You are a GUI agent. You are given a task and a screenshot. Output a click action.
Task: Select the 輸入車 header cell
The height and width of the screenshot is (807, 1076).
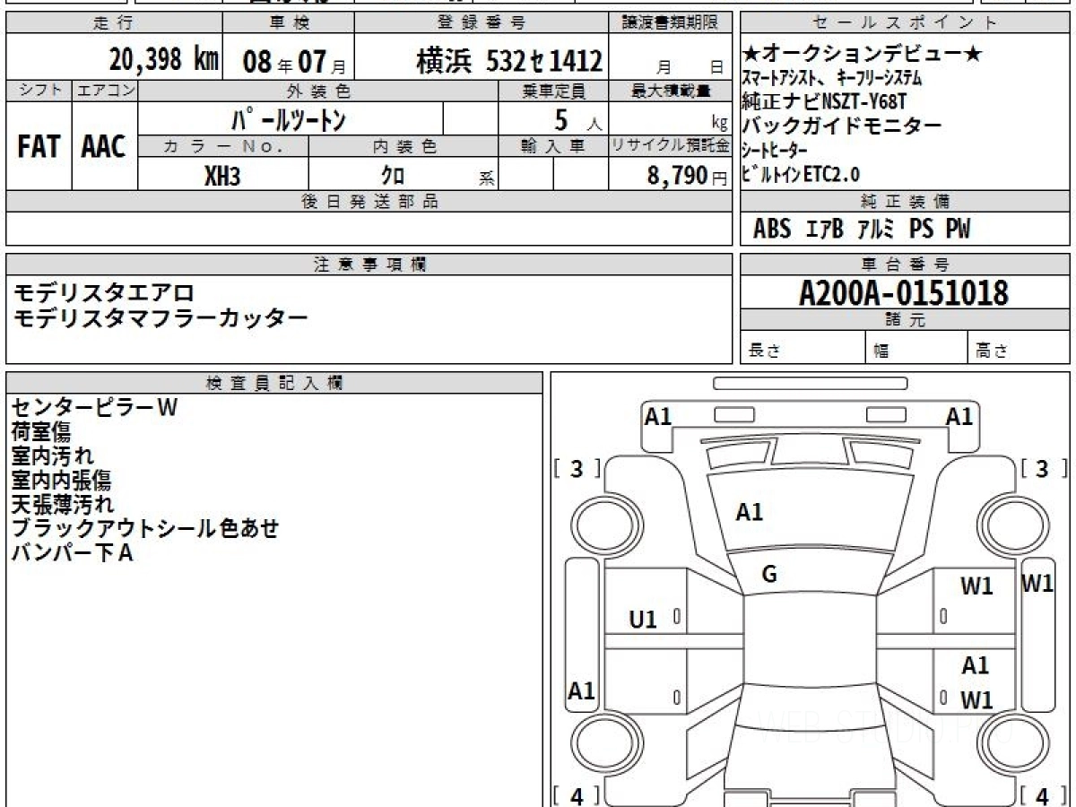(x=553, y=146)
